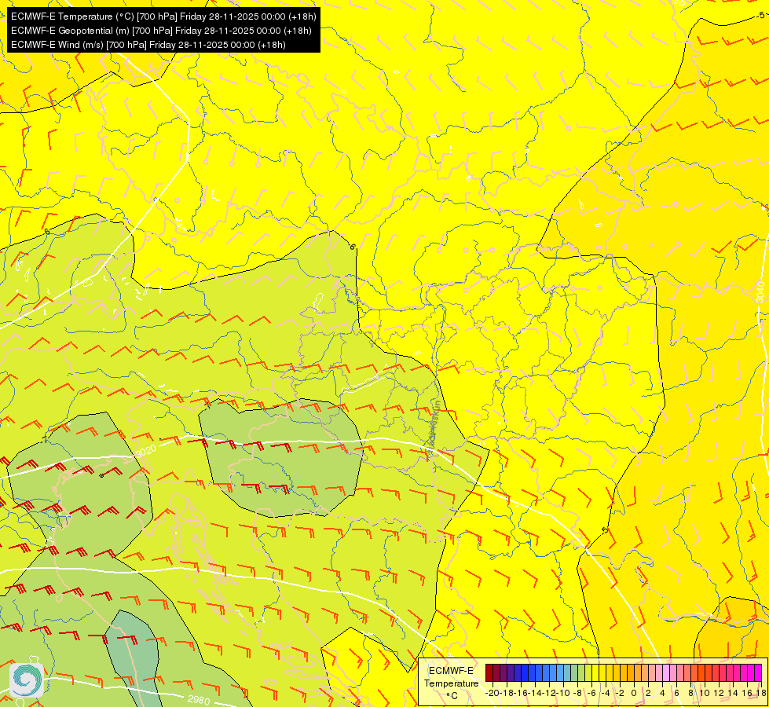
Task: Click the pure yellow legend swatch above -6
Action: click(x=595, y=672)
